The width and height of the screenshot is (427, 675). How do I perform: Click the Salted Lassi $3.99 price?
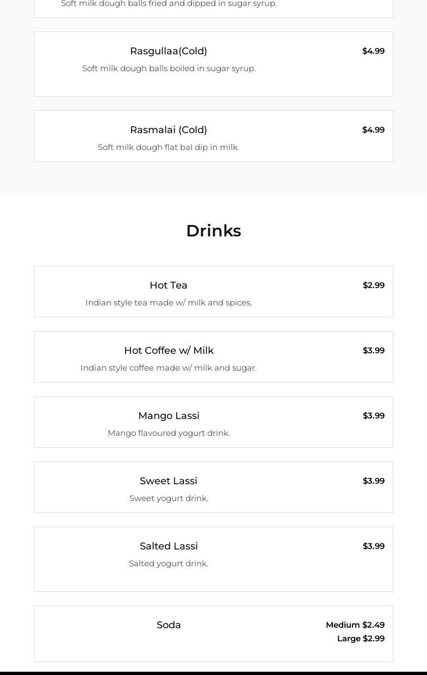(x=374, y=546)
